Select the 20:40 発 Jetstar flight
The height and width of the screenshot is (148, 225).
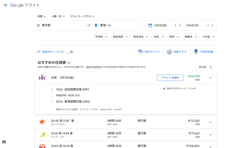pos(126,122)
